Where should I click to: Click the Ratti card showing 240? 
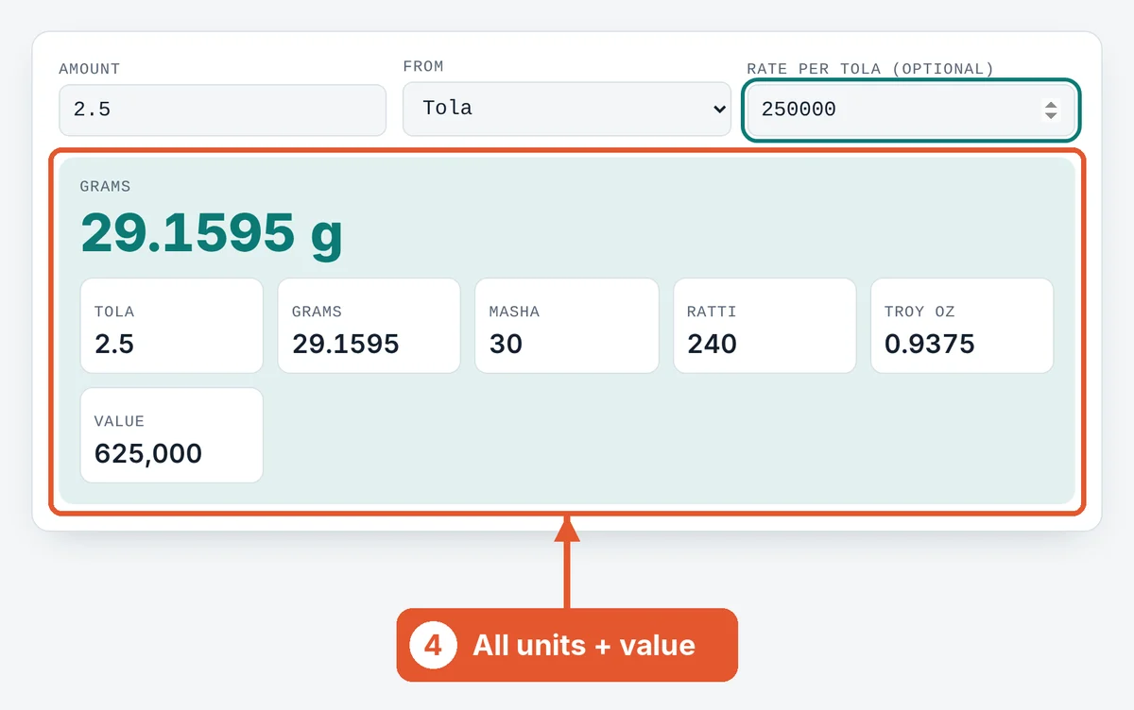(x=765, y=326)
